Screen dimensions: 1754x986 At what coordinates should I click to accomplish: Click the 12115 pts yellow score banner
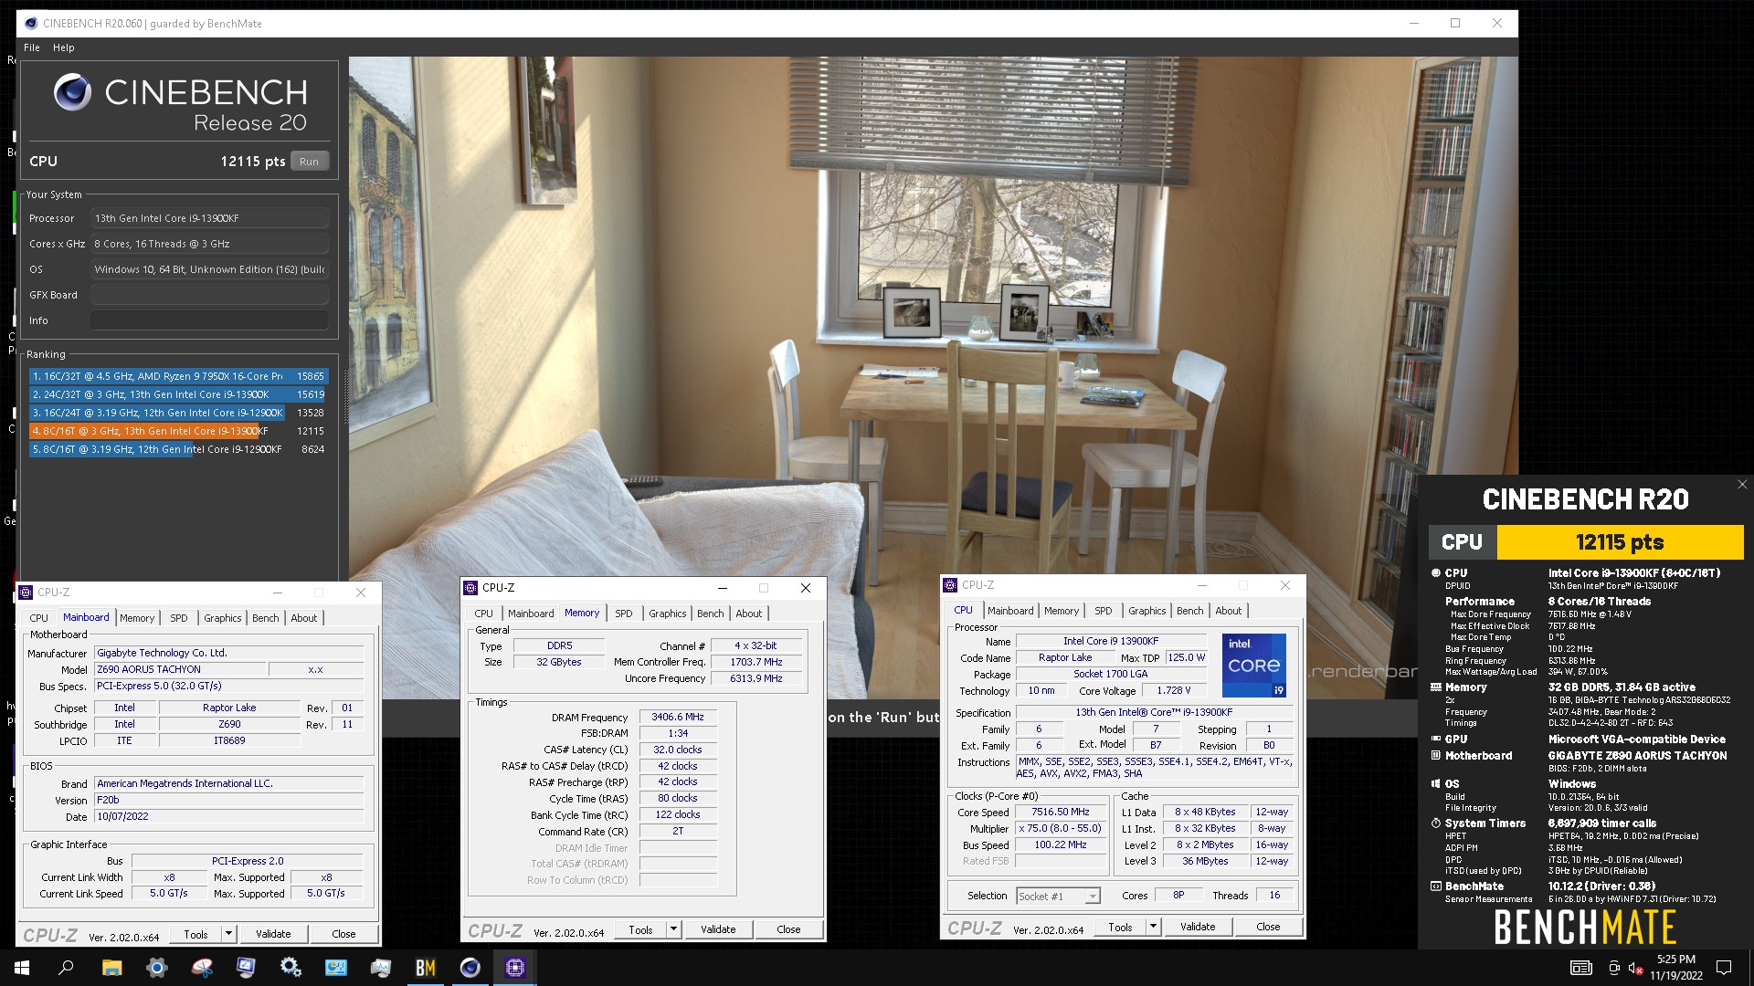(1620, 542)
